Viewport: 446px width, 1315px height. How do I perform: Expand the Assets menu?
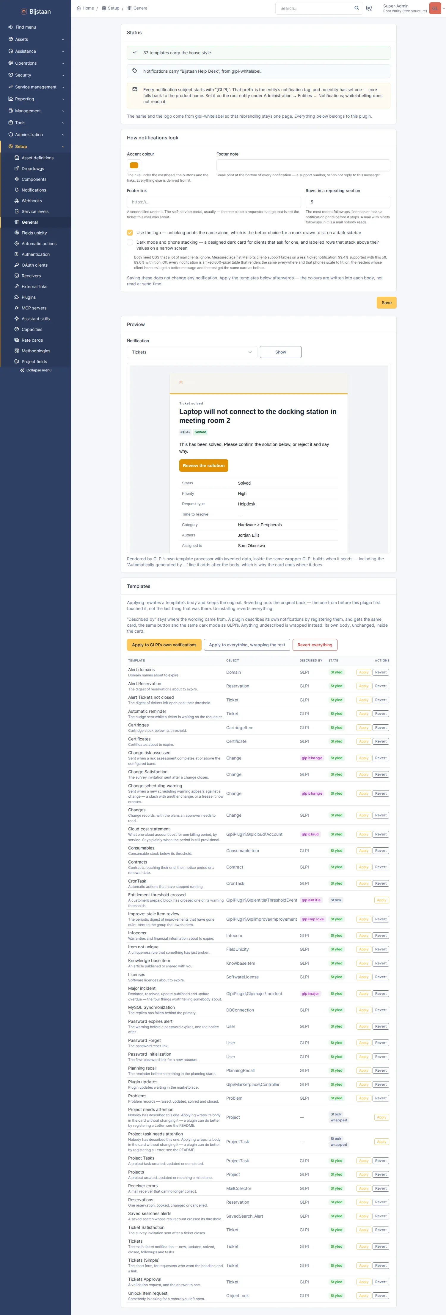point(36,39)
